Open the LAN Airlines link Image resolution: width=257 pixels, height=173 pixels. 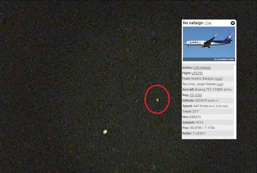coord(202,68)
